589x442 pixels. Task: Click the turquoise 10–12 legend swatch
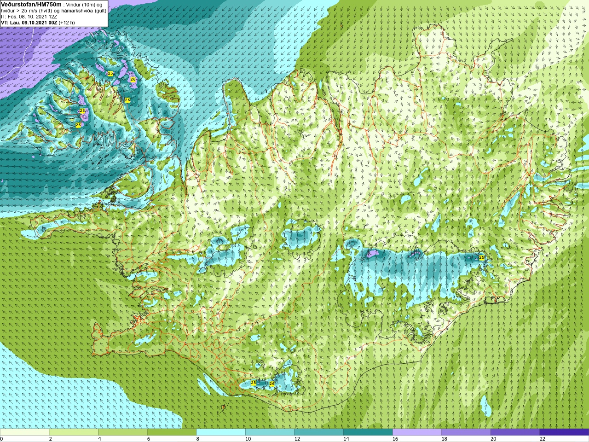(x=270, y=432)
